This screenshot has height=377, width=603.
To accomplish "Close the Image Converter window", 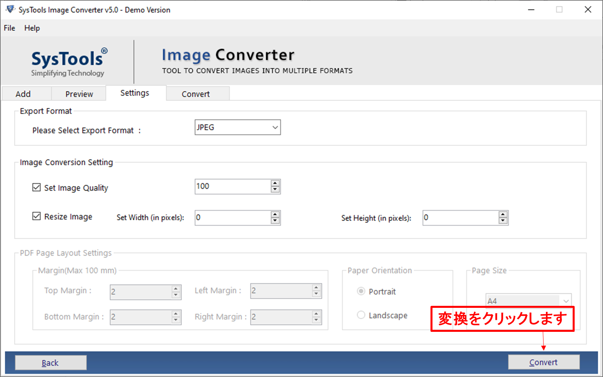I will click(588, 10).
